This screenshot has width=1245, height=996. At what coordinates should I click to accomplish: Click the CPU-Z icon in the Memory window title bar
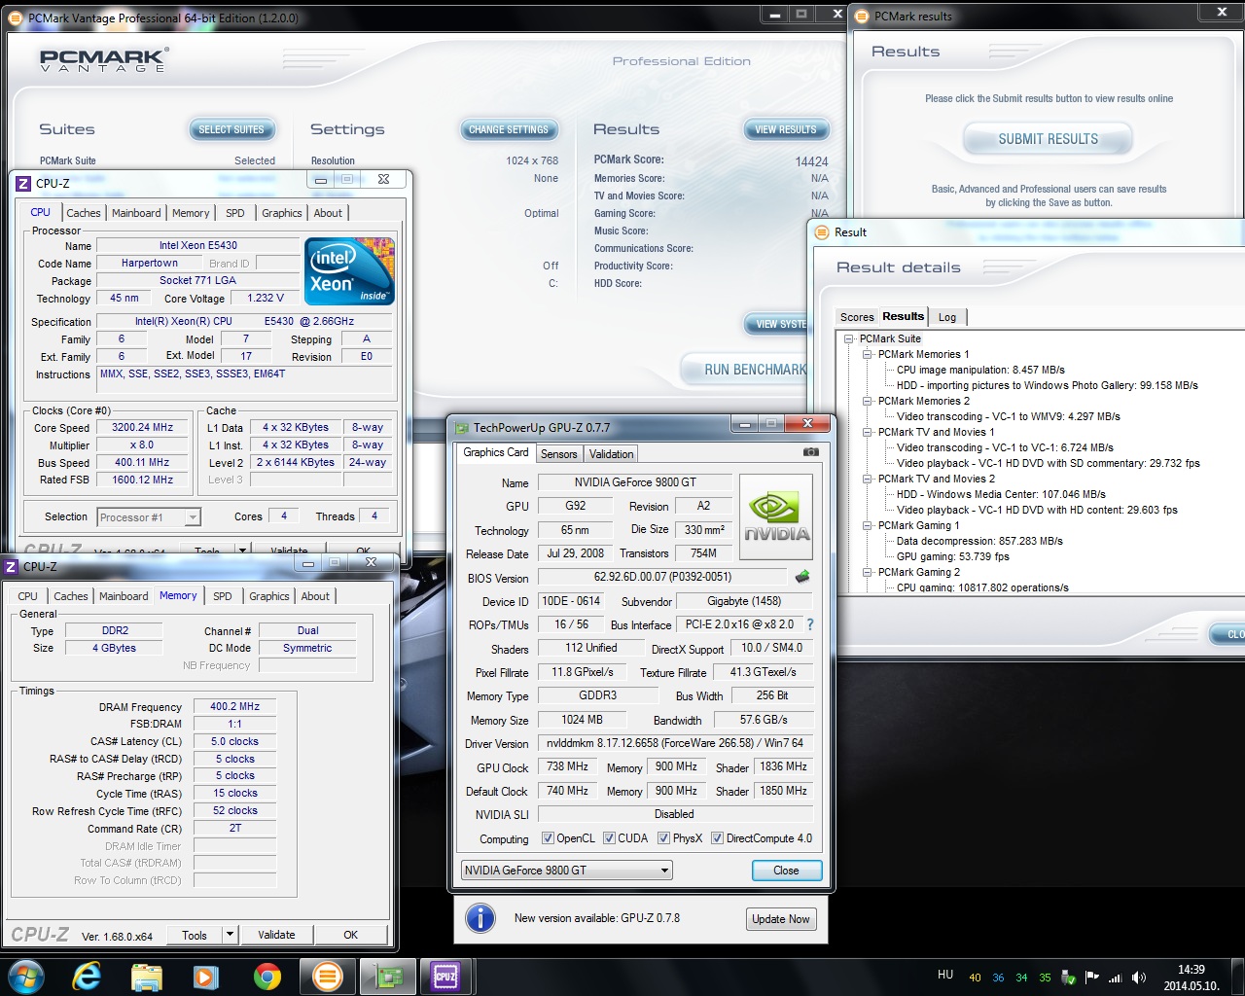click(11, 566)
